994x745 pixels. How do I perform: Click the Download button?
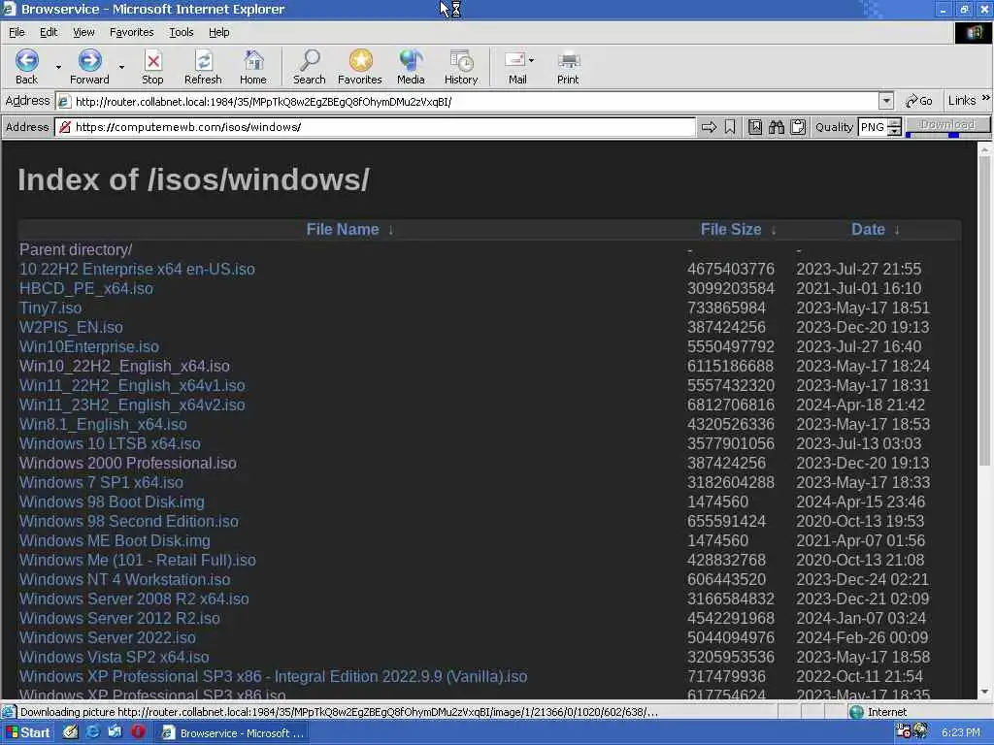[x=947, y=125]
